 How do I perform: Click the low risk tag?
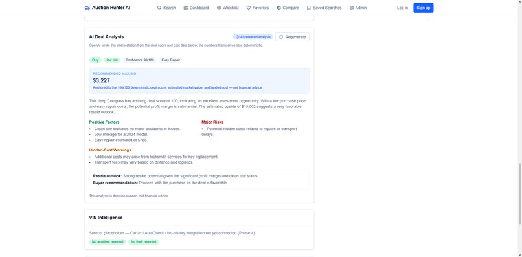coord(112,60)
